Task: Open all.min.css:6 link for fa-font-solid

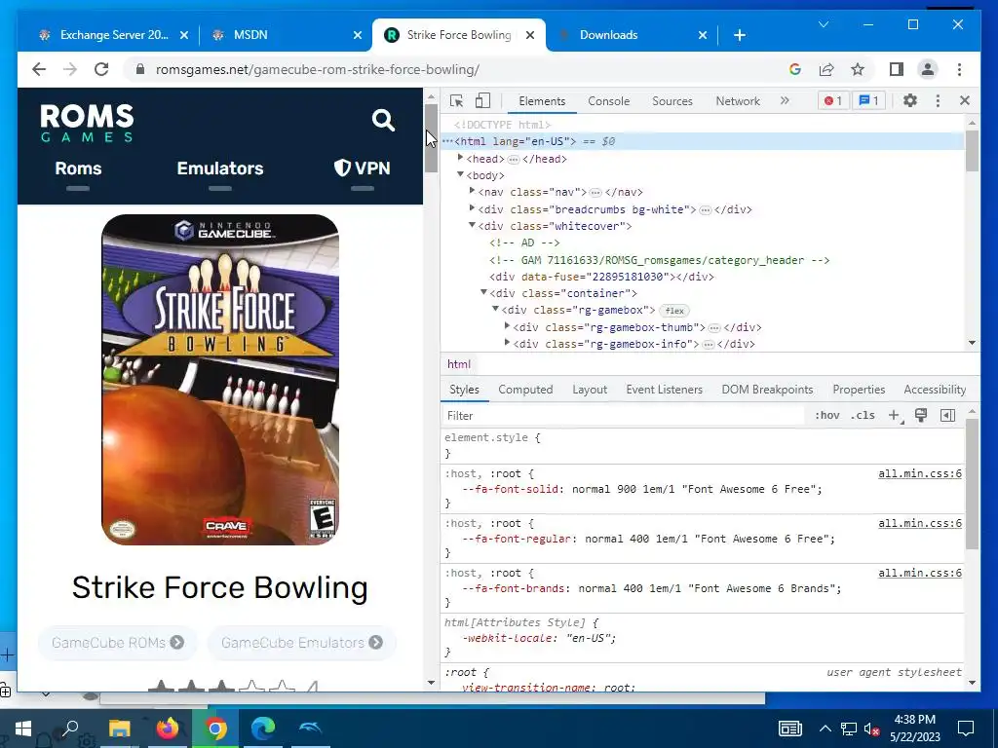Action: pyautogui.click(x=920, y=474)
